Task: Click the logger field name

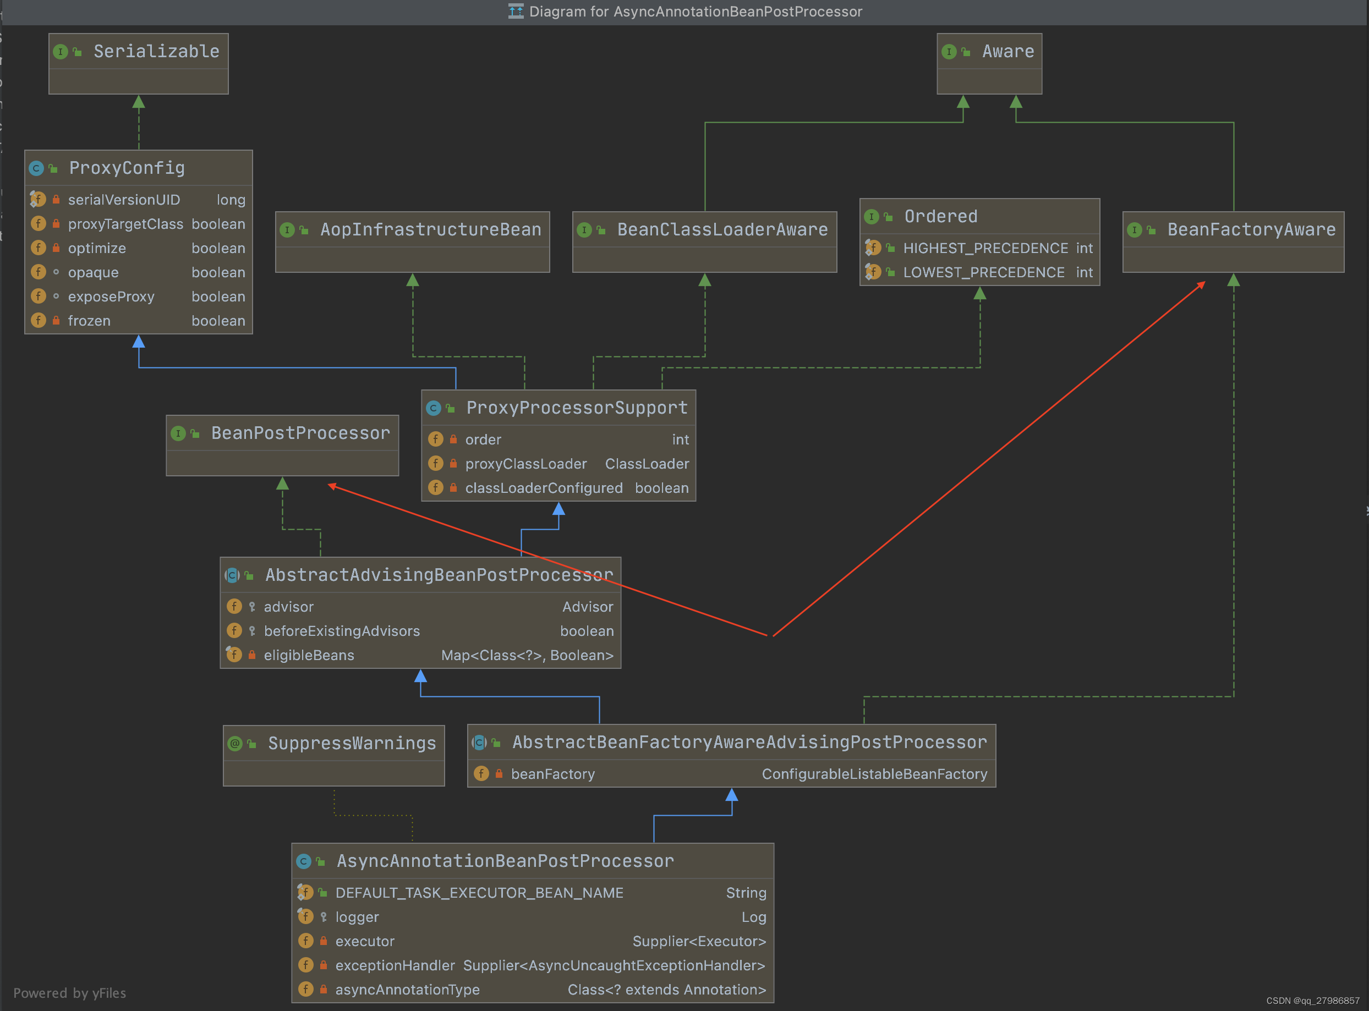Action: [x=357, y=917]
